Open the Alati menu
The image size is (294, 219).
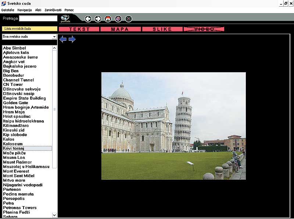pos(38,10)
